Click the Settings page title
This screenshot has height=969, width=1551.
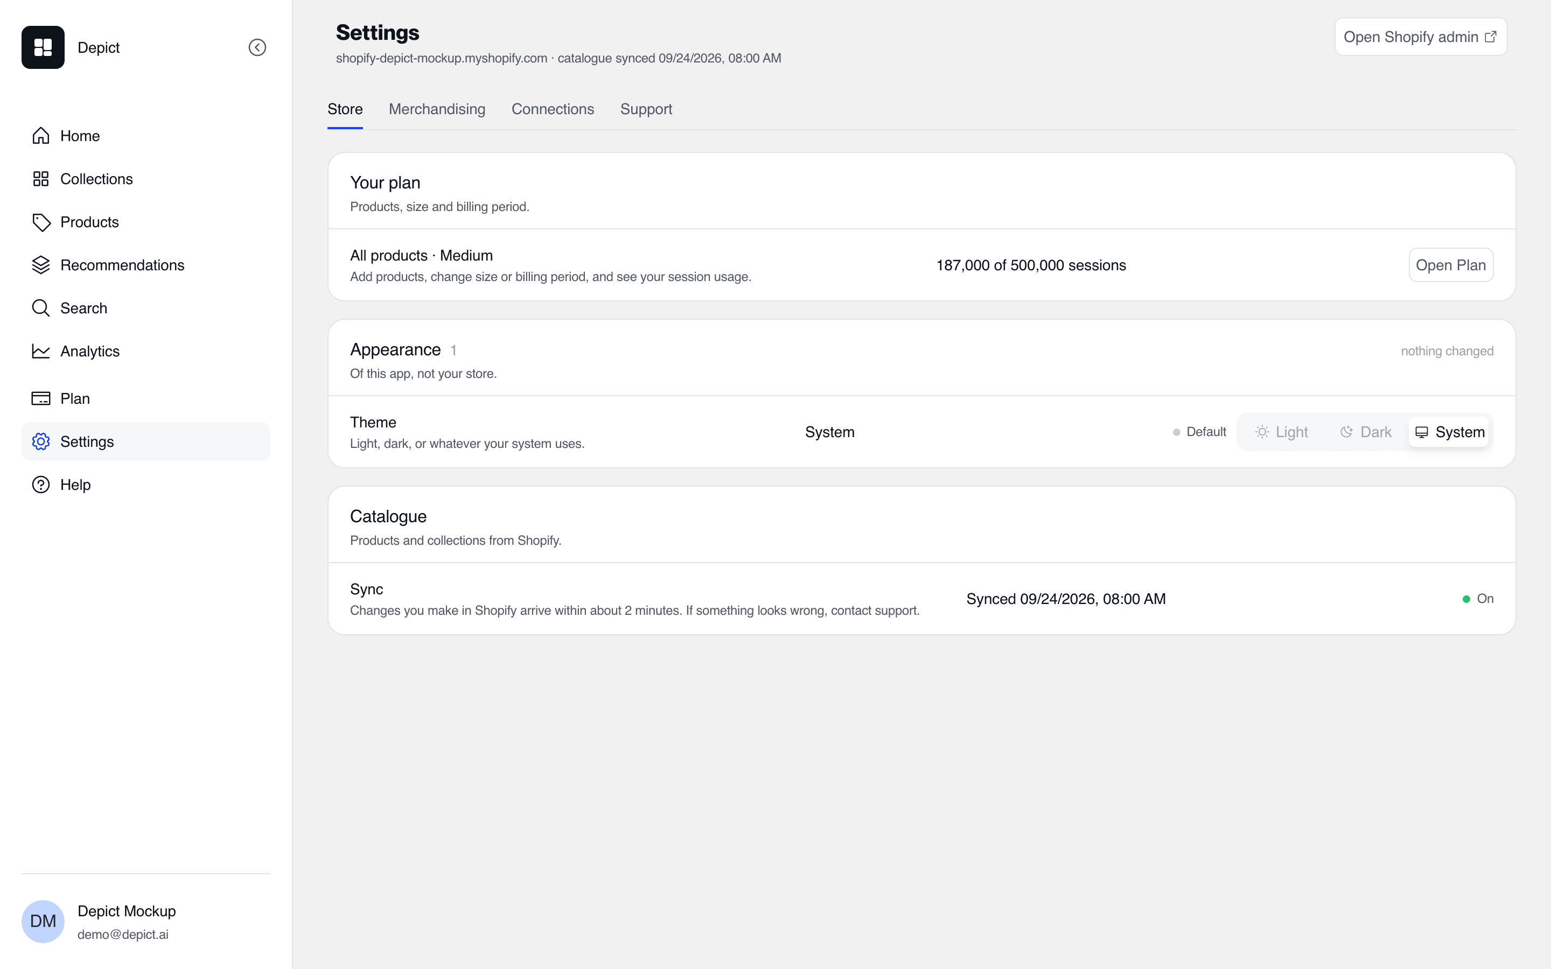[x=378, y=32]
